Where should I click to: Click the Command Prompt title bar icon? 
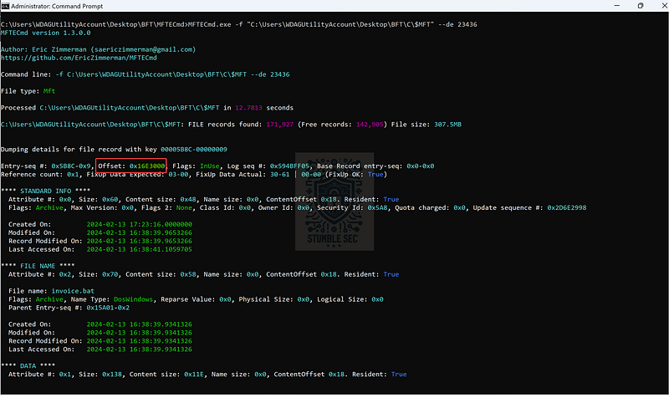pos(5,6)
